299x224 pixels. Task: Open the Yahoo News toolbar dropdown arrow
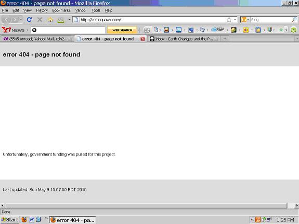click(x=27, y=30)
